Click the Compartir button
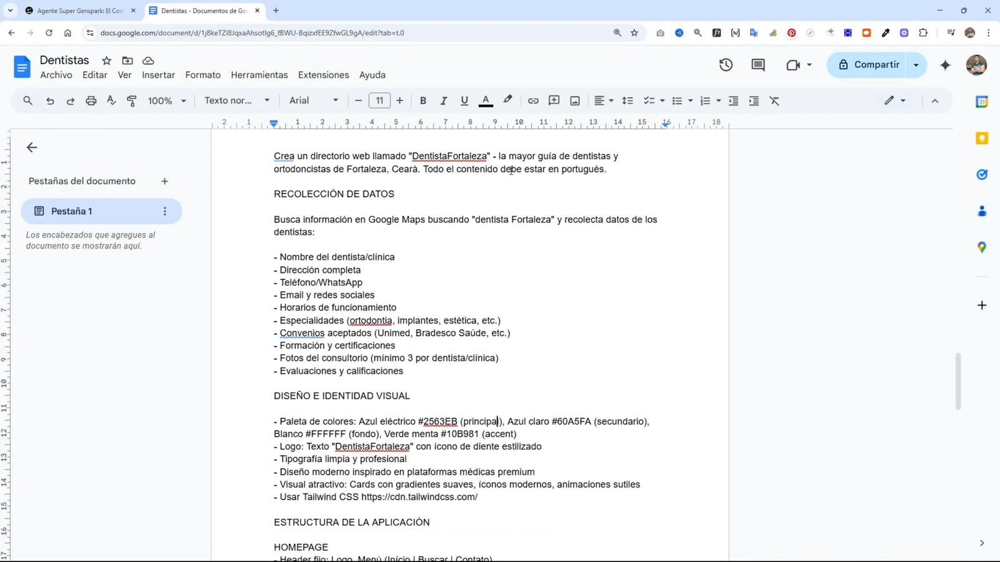This screenshot has width=1000, height=562. tap(877, 64)
